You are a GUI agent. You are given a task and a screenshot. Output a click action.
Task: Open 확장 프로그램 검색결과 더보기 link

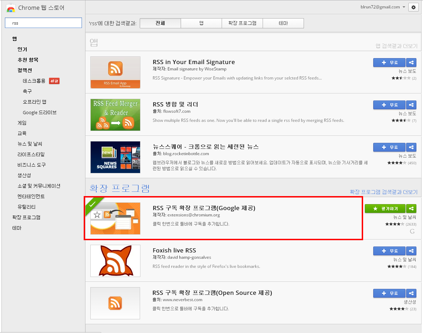(x=384, y=192)
